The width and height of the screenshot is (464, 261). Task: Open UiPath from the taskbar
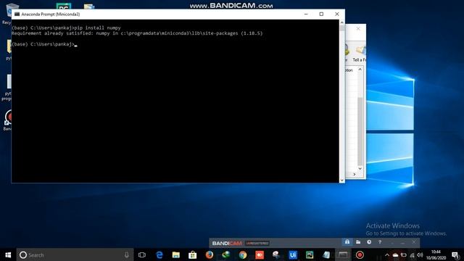pos(293,254)
